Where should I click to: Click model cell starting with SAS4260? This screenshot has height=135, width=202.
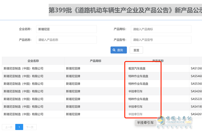tap(196, 91)
